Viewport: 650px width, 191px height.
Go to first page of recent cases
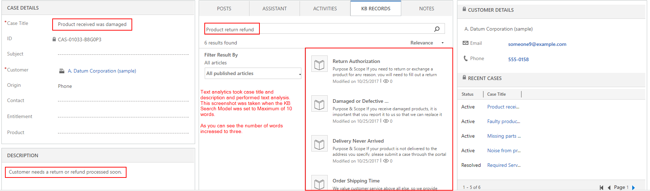coord(601,187)
